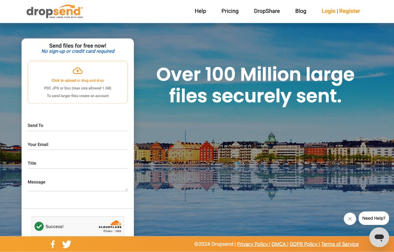
Task: Click 'No sign-up or credit card required' text
Action: pyautogui.click(x=78, y=51)
